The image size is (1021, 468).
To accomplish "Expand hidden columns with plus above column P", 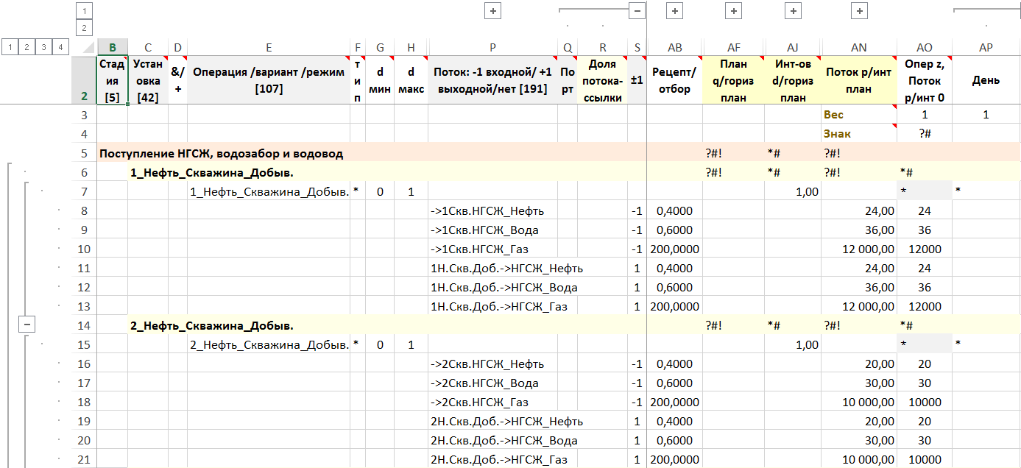I will click(492, 10).
